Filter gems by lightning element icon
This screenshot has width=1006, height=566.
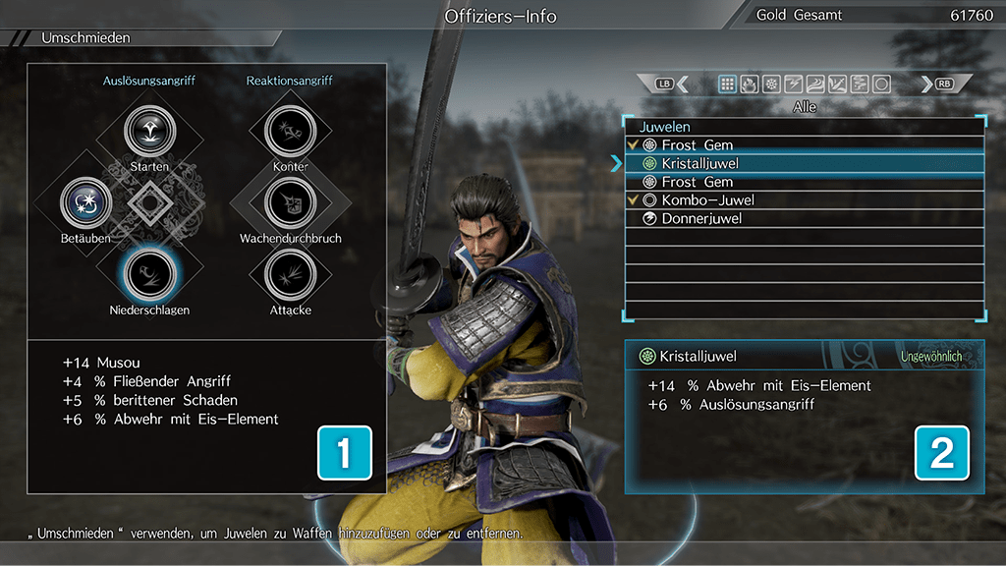793,85
